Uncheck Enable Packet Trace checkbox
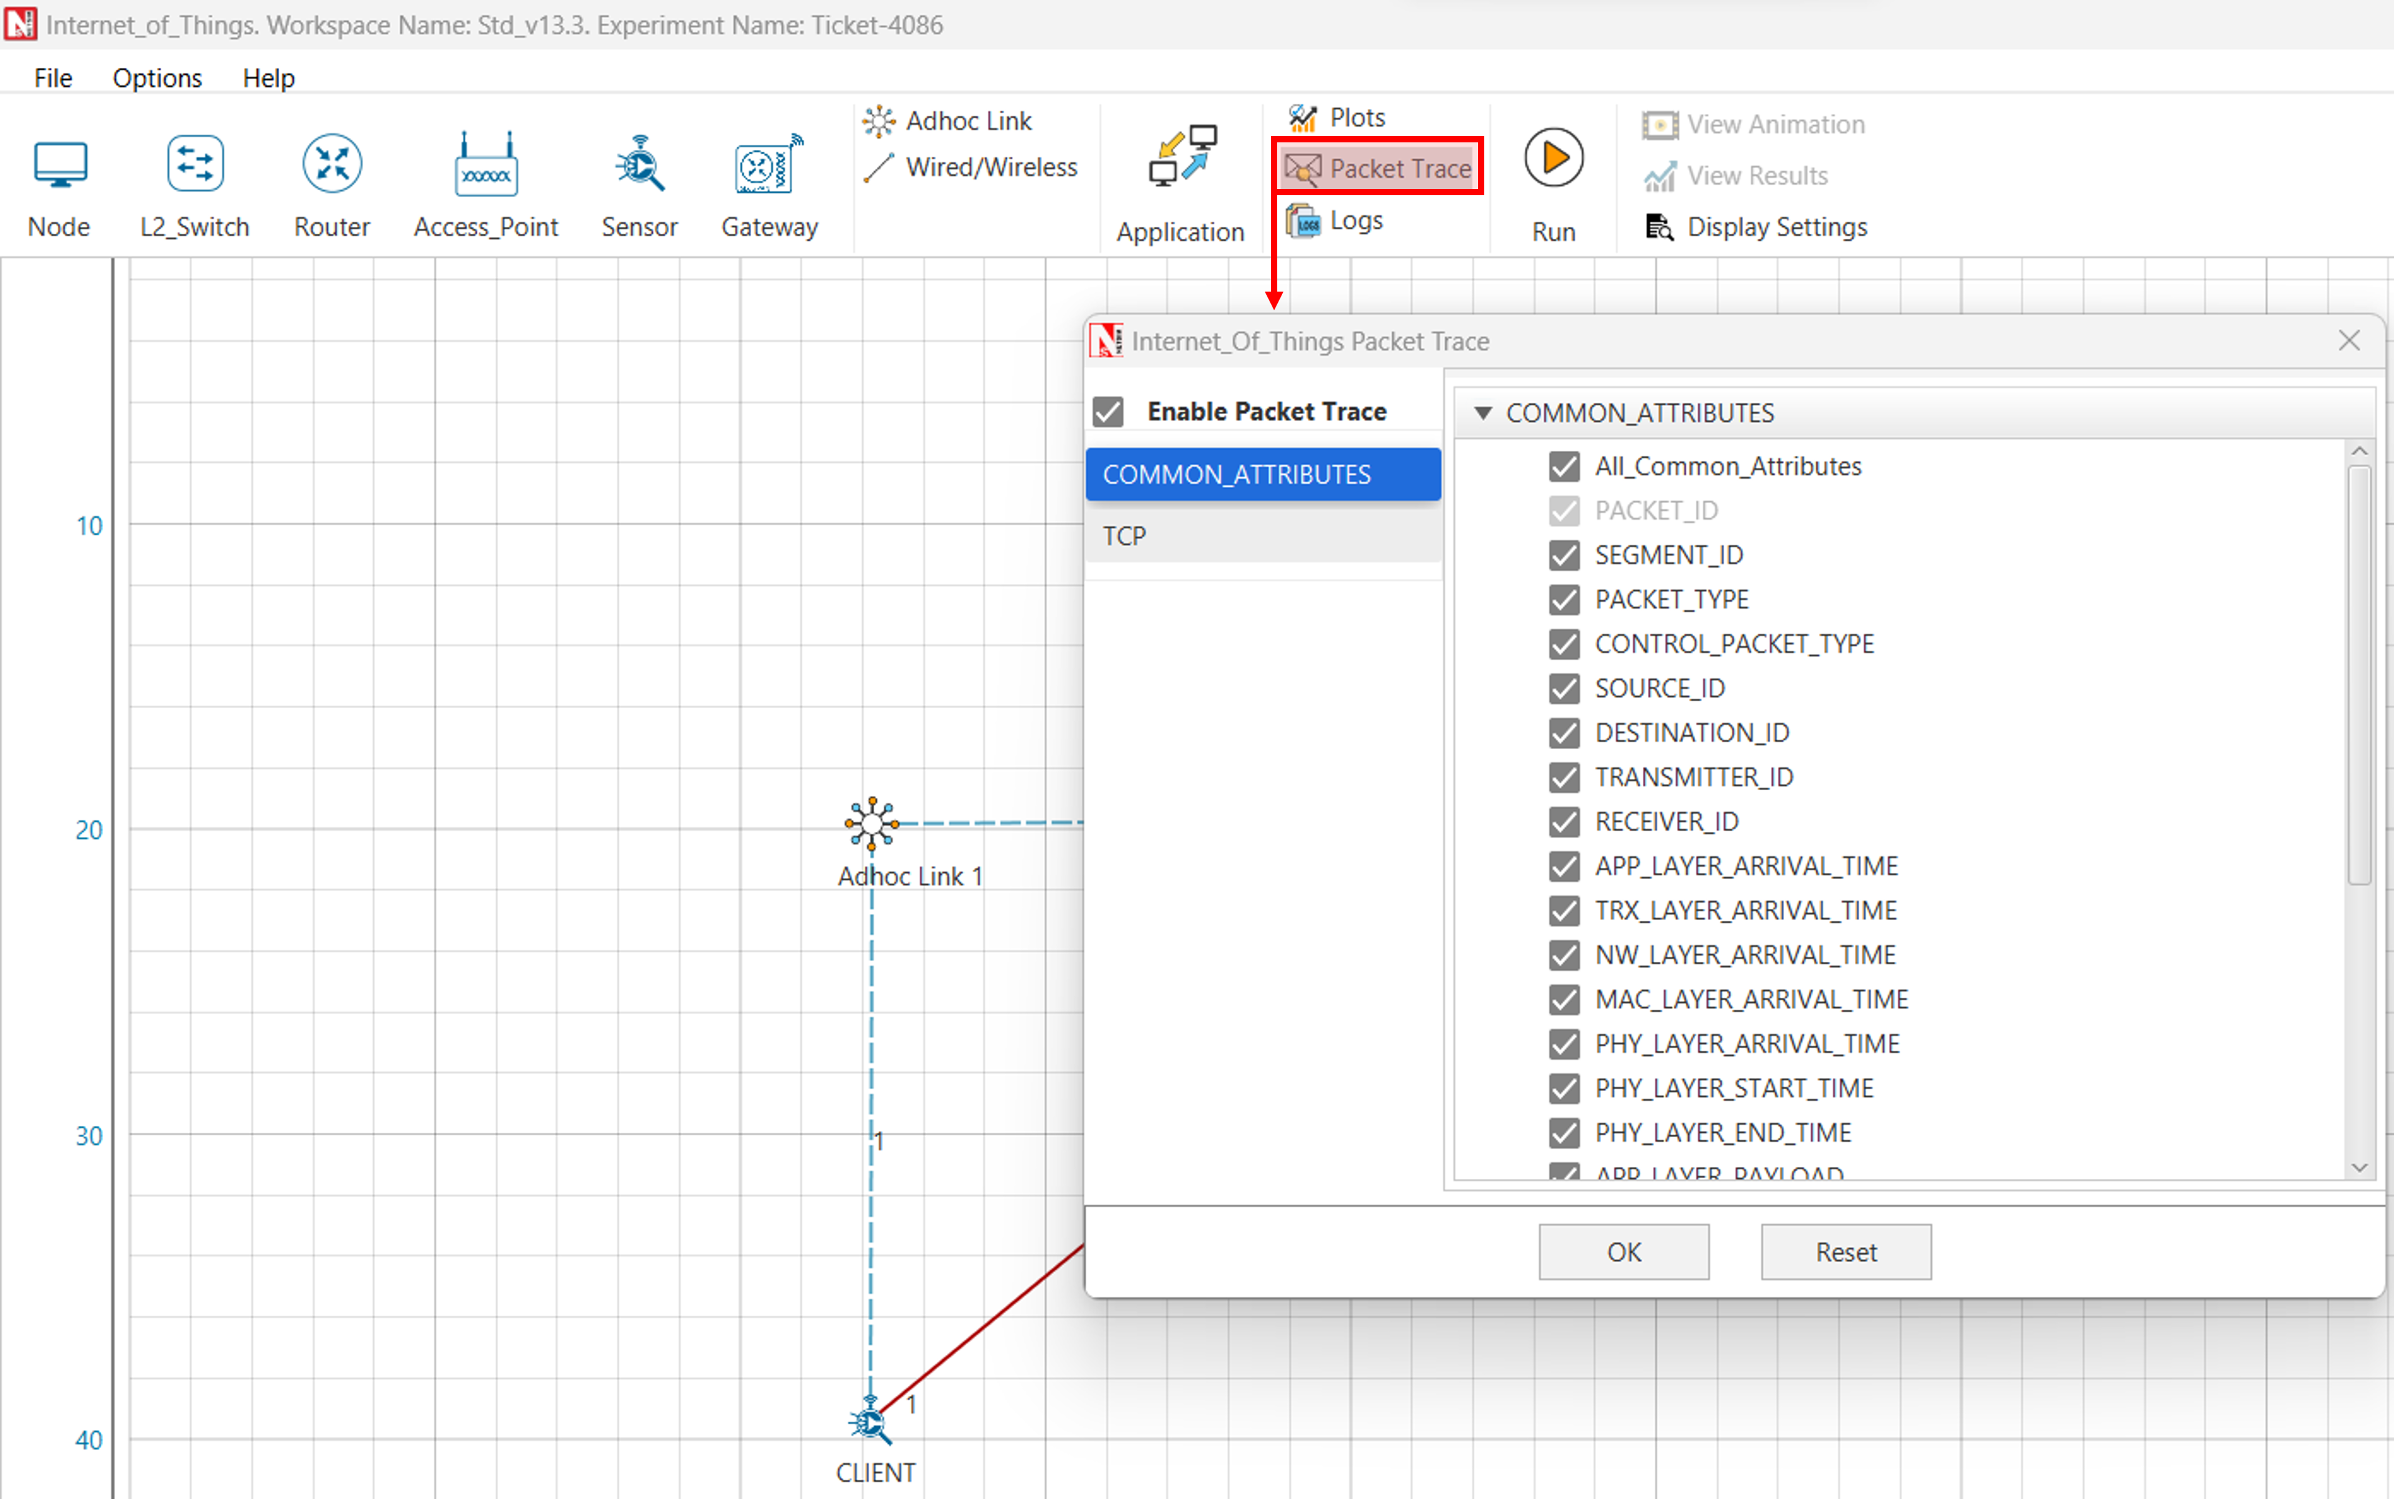The height and width of the screenshot is (1499, 2394). click(1108, 412)
